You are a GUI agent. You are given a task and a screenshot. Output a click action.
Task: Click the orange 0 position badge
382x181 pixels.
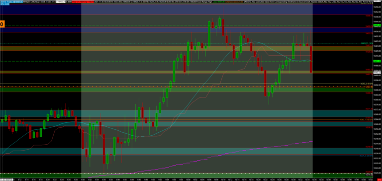(x=1, y=24)
